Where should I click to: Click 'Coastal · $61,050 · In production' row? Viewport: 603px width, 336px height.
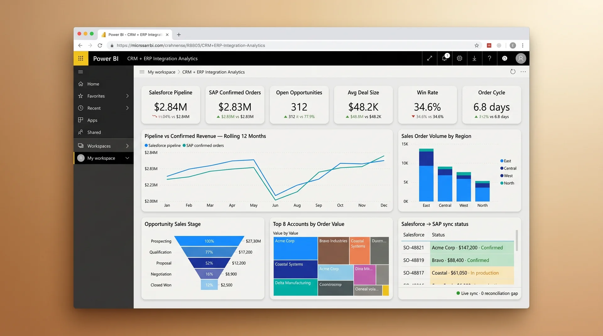458,273
